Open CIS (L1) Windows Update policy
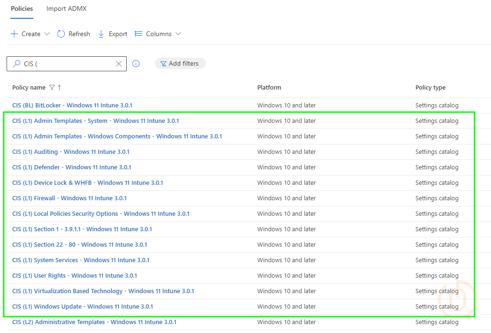 [x=83, y=307]
